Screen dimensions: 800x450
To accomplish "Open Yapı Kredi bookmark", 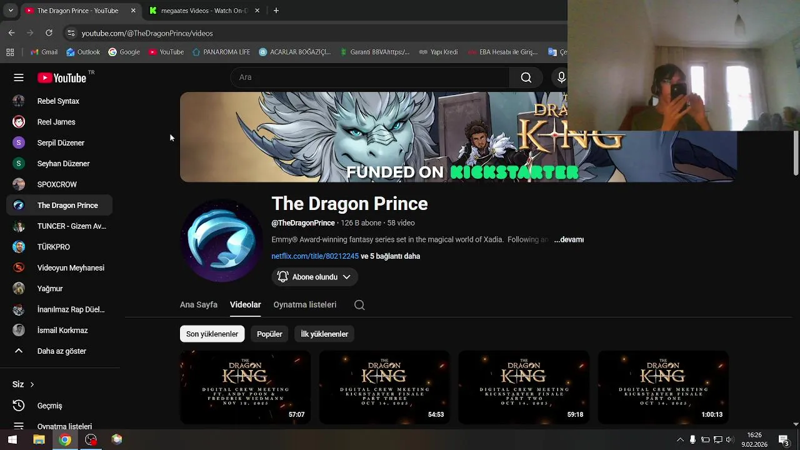I will (438, 52).
